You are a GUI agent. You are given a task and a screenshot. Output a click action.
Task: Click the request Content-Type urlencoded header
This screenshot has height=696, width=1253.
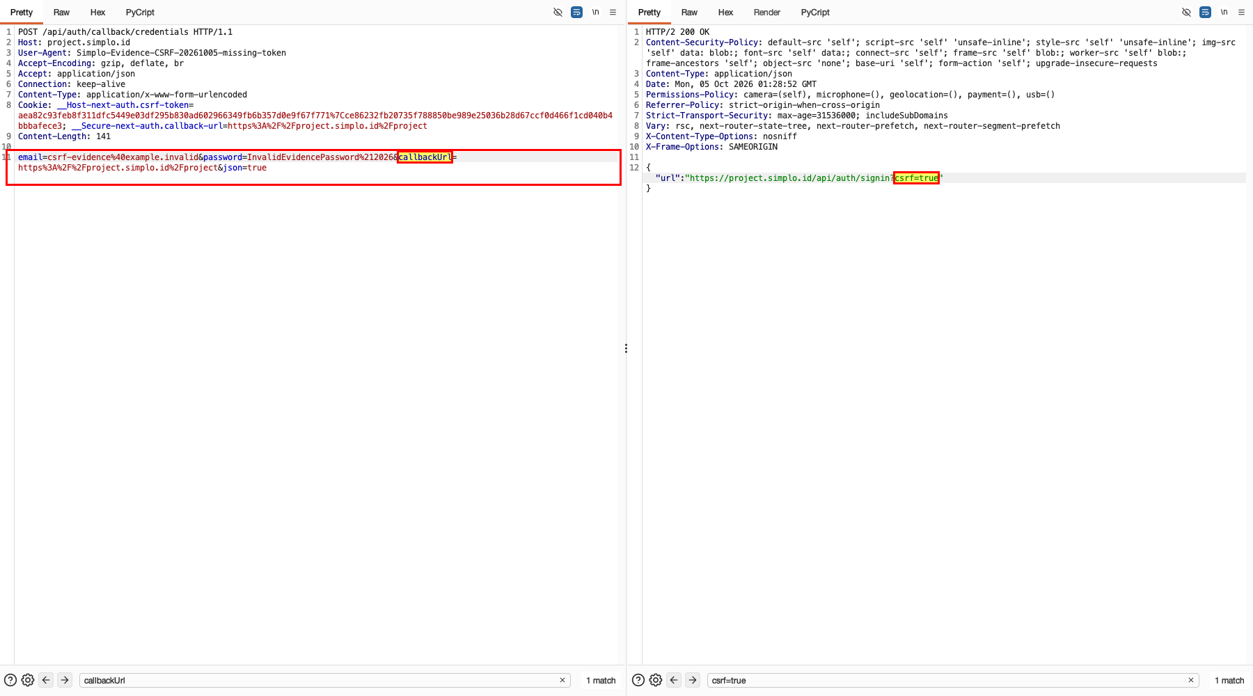click(x=132, y=95)
